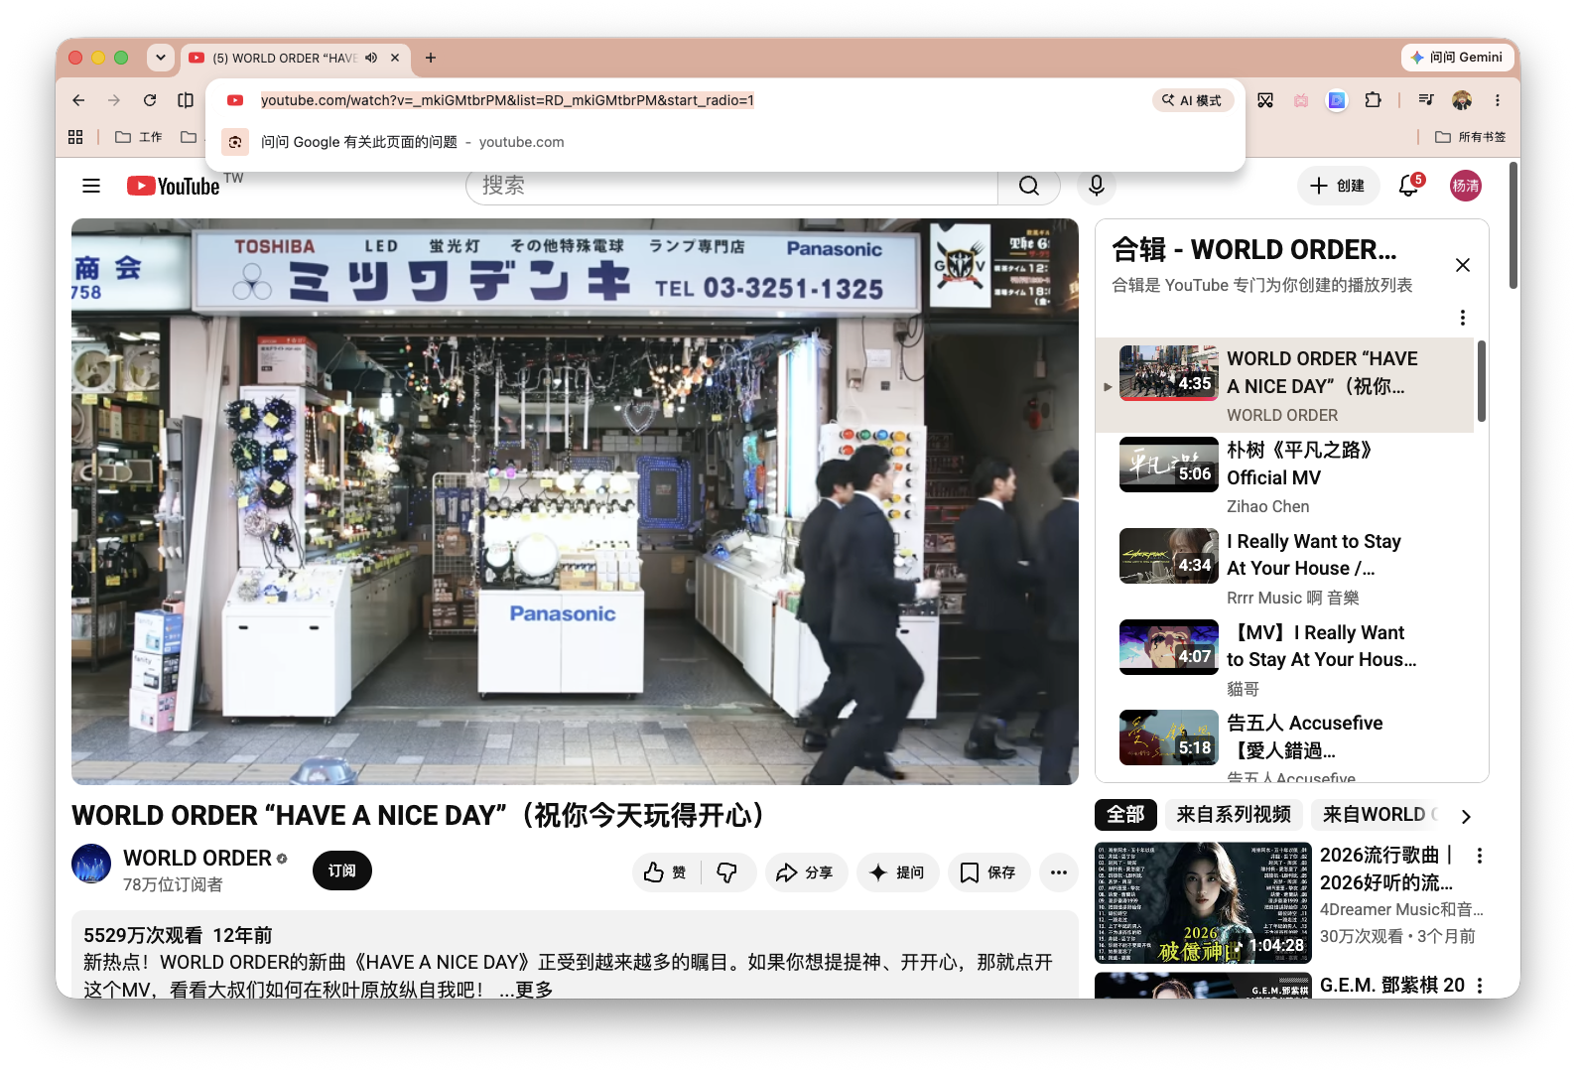Play 朴树《平凡之路》Official MV from playlist
The width and height of the screenshot is (1576, 1072).
[1284, 476]
